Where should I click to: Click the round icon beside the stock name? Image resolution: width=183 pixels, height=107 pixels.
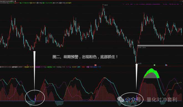[15, 1]
